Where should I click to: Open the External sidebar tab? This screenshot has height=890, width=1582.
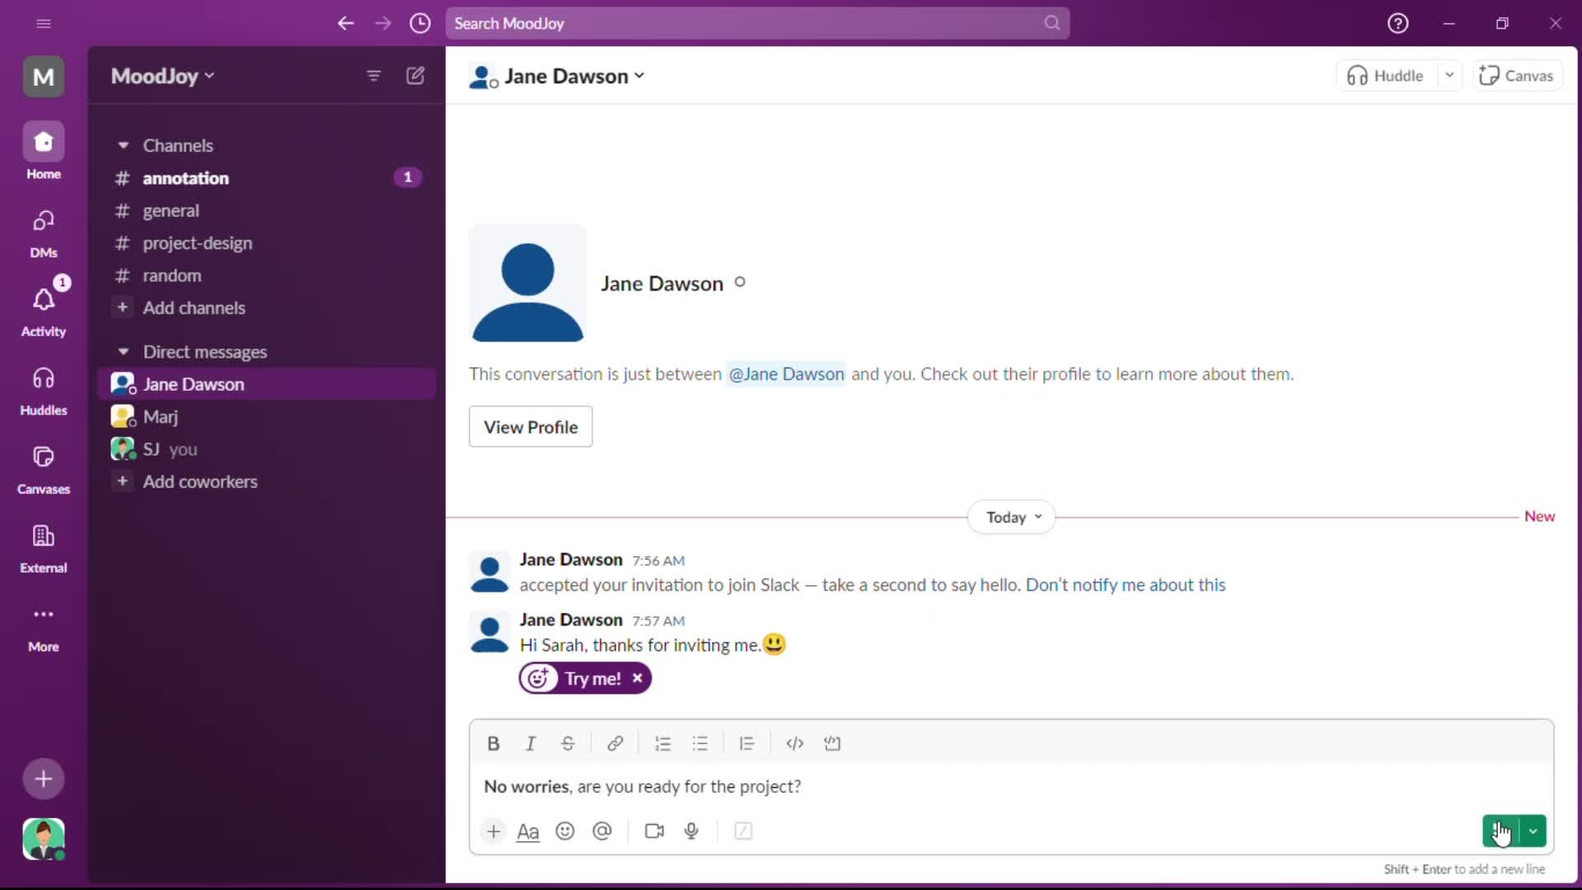44,548
